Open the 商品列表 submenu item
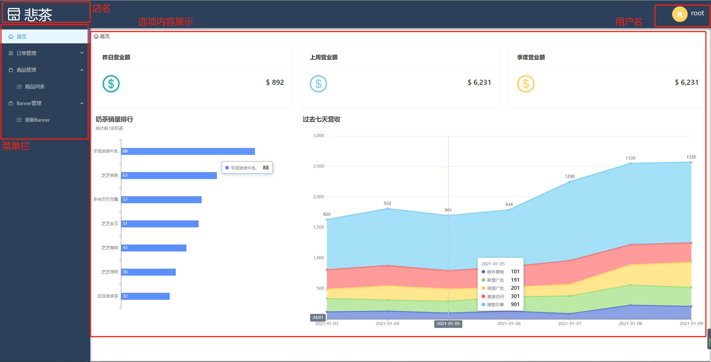The width and height of the screenshot is (711, 362). point(45,86)
